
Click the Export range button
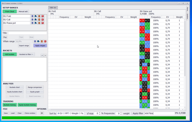pos(24,46)
